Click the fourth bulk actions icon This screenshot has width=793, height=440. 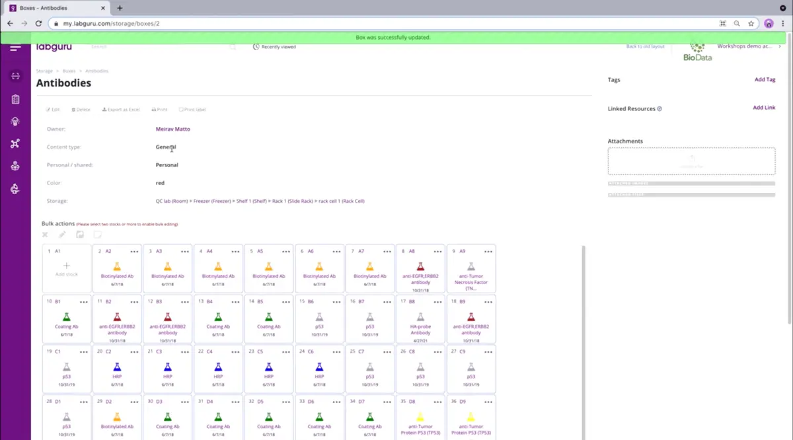pyautogui.click(x=98, y=235)
